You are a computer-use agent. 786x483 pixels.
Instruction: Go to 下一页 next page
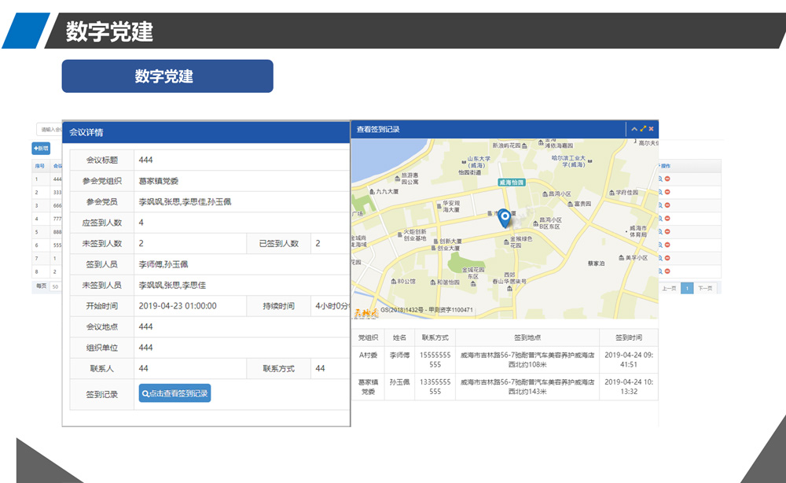pos(705,289)
